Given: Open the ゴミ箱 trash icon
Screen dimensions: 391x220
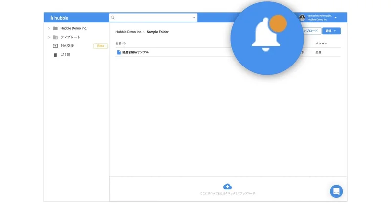Looking at the screenshot, I should [55, 55].
